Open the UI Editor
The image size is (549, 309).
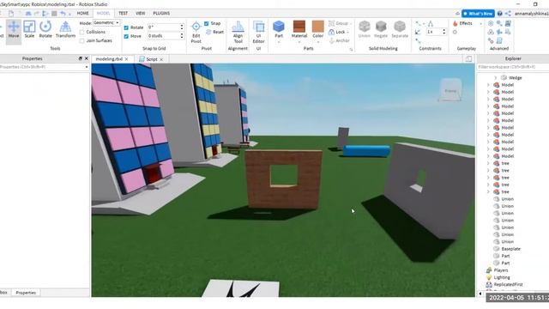click(258, 33)
